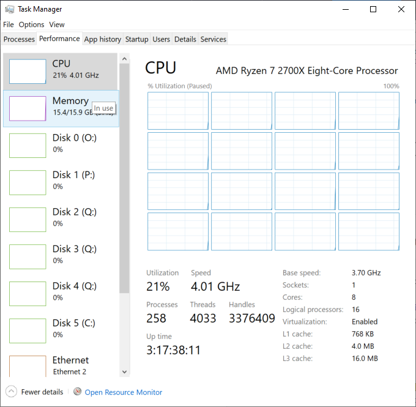Screen dimensions: 416x407
Task: Open the File menu
Action: (x=8, y=24)
